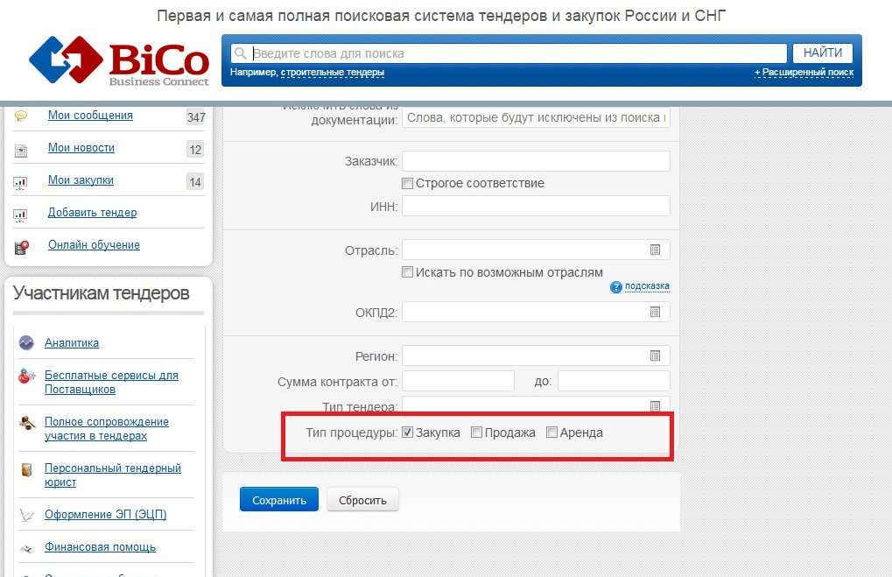Open the подсказка hint link

(x=647, y=285)
